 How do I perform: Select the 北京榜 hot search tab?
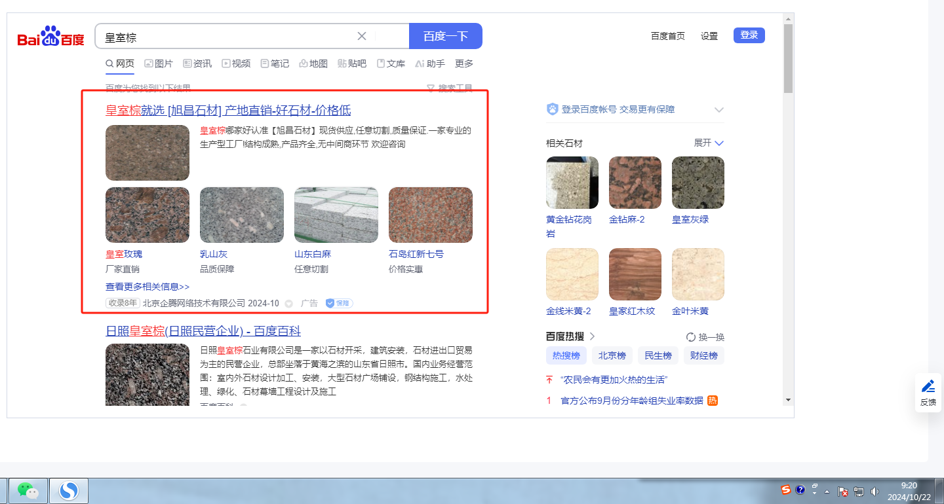pyautogui.click(x=612, y=355)
